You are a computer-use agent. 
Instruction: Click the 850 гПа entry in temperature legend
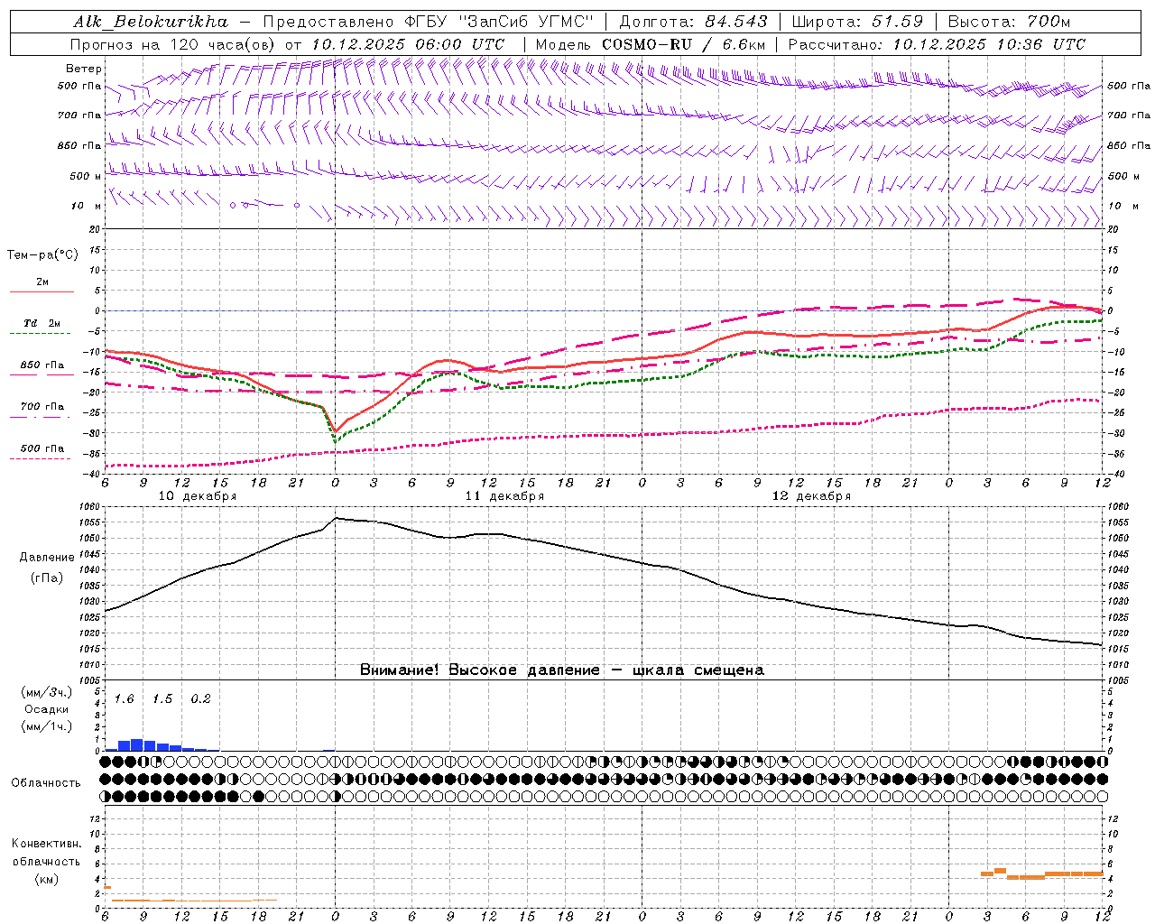click(42, 365)
